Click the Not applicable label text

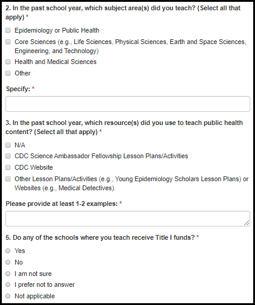[34, 296]
